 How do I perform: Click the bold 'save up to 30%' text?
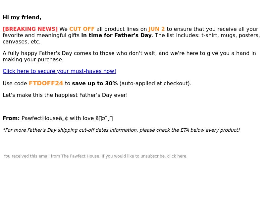point(95,84)
